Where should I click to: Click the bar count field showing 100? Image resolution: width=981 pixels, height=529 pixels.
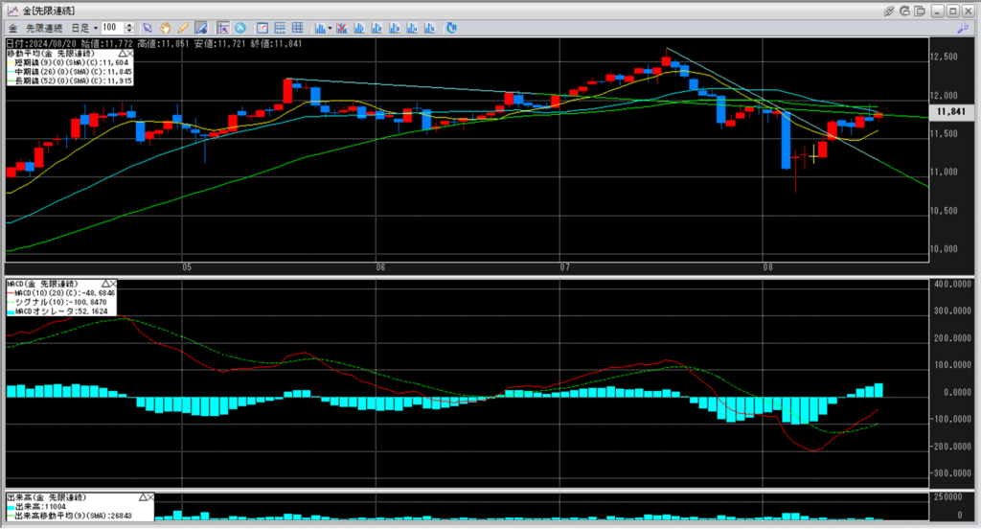[x=112, y=28]
